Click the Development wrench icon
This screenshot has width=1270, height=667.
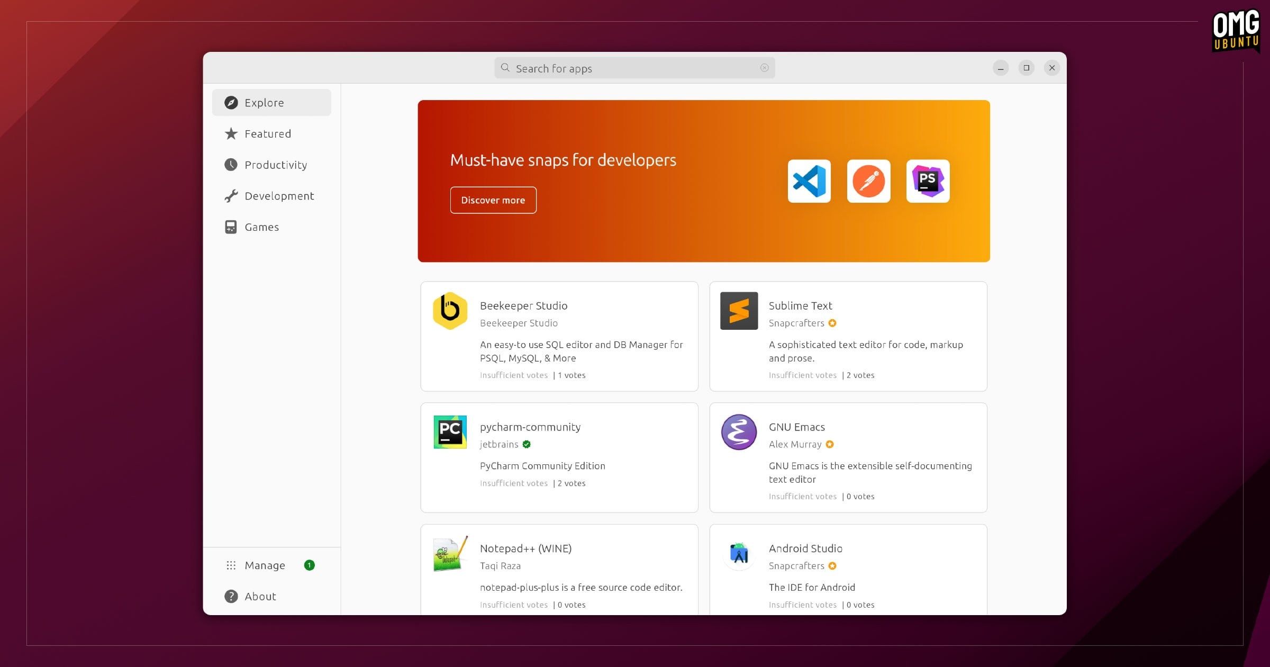point(231,196)
